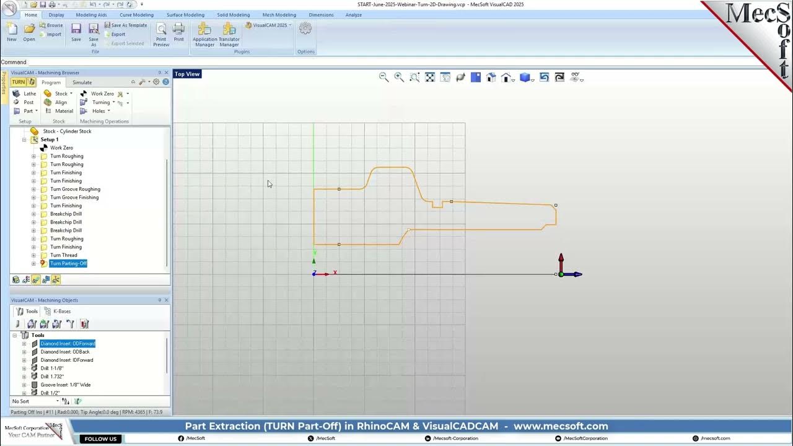The image size is (793, 446).
Task: Click the TURN mode button
Action: (19, 82)
